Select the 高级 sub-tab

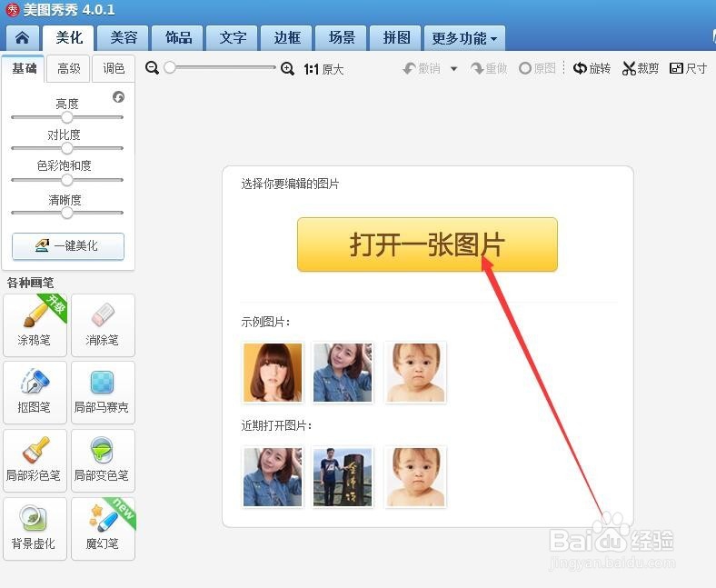pyautogui.click(x=68, y=68)
